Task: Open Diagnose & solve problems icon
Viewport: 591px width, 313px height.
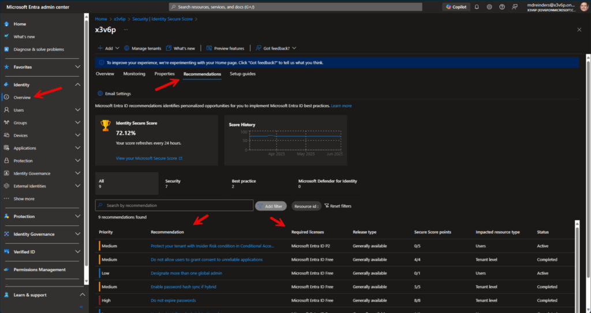Action: 6,50
